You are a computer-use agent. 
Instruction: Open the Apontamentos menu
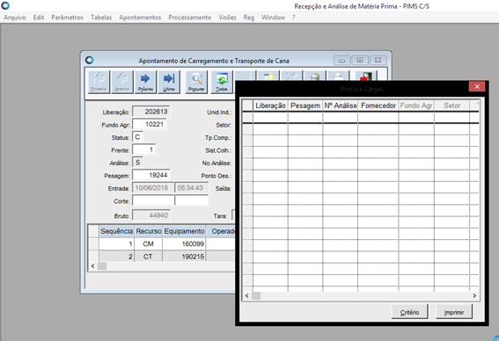140,18
